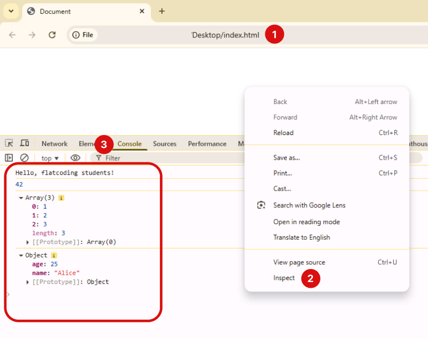Image resolution: width=428 pixels, height=339 pixels.
Task: Clear the console output
Action: [24, 157]
